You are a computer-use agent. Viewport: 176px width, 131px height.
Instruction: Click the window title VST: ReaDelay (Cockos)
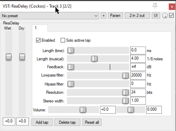click(24, 6)
